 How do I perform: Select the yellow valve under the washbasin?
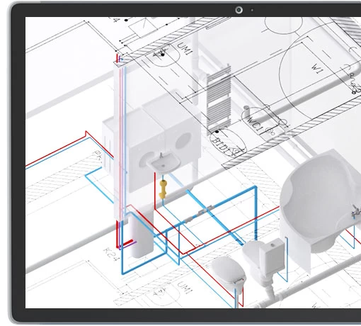[x=163, y=189]
